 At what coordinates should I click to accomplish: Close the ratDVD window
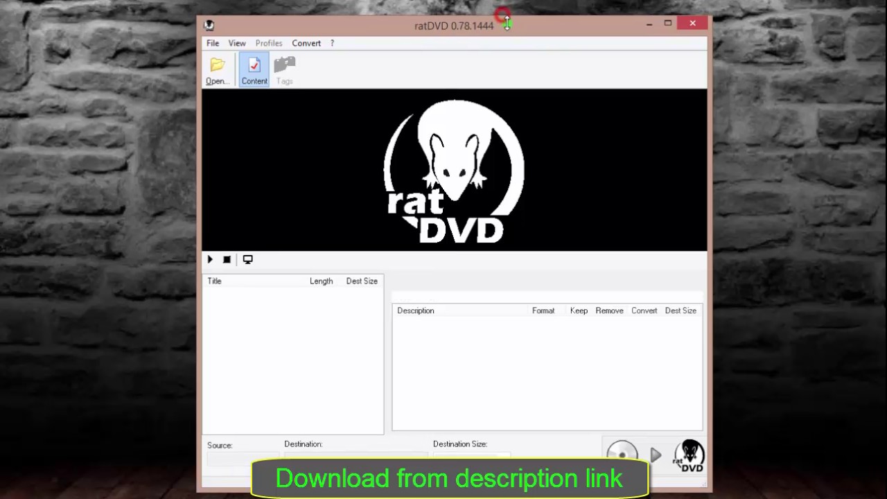(x=692, y=24)
